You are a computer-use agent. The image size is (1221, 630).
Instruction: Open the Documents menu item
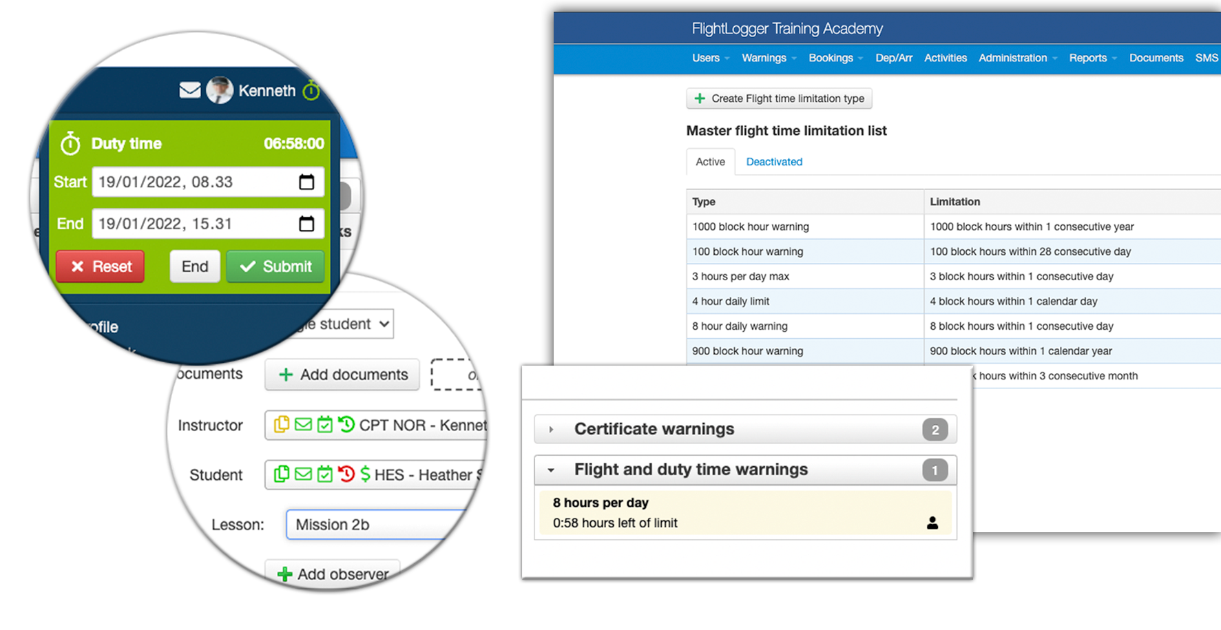1156,58
